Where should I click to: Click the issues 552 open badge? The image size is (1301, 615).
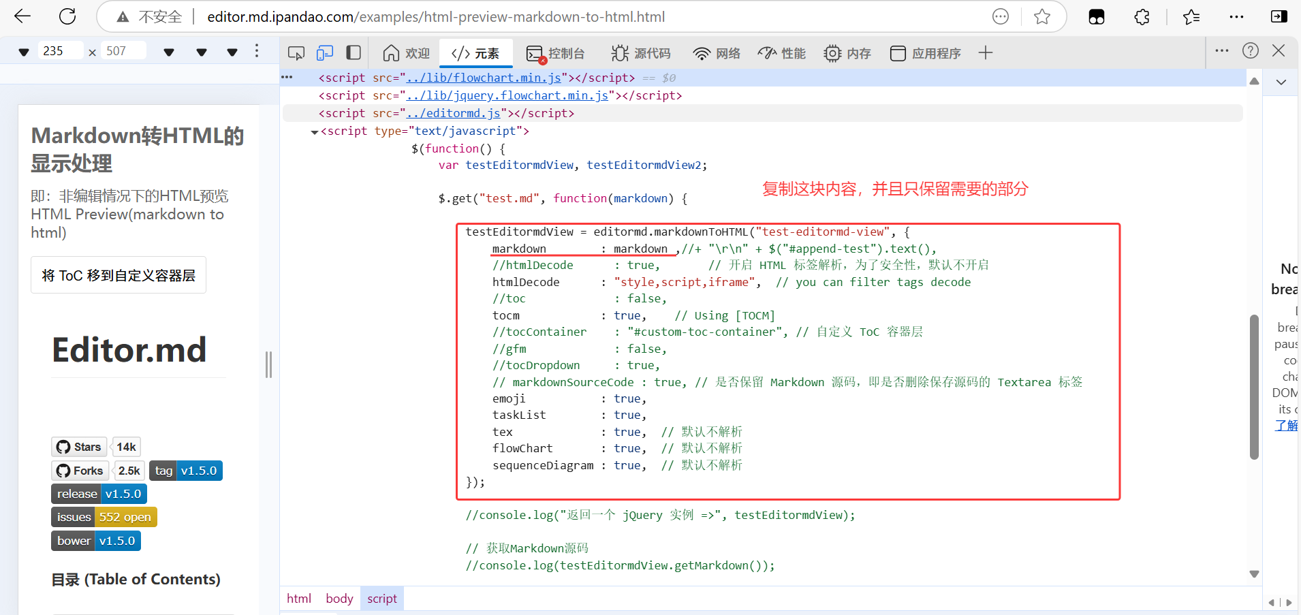104,517
